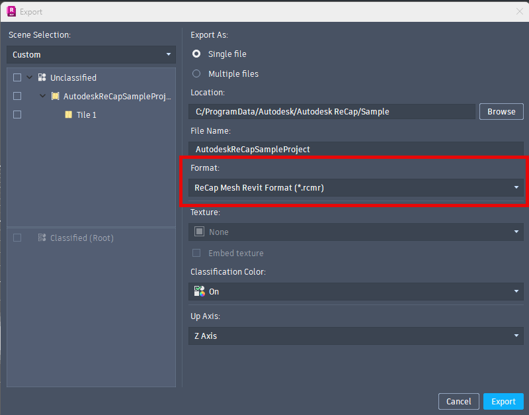Close the Export dialog window
This screenshot has width=529, height=415.
[520, 11]
